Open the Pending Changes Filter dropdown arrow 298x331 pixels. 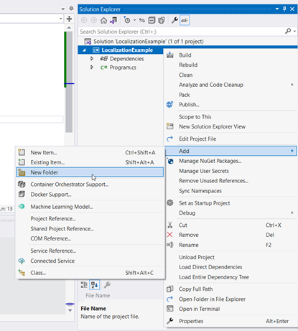click(135, 20)
